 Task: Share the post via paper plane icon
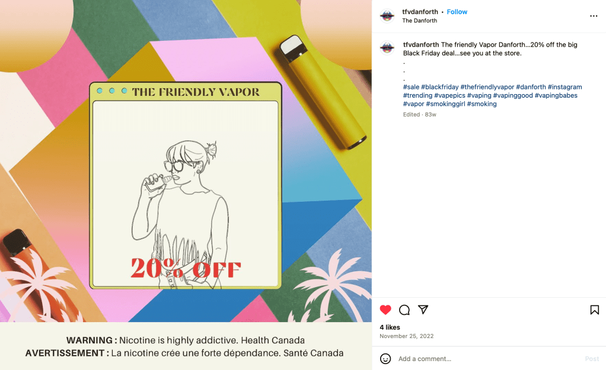pyautogui.click(x=423, y=310)
